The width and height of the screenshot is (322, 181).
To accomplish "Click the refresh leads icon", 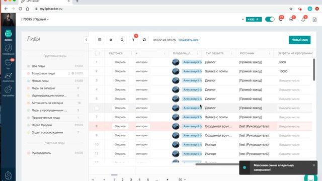I will click(144, 40).
